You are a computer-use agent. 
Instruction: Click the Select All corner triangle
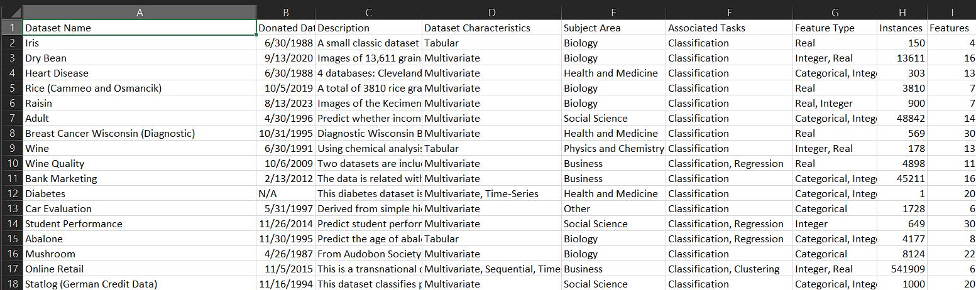pos(11,12)
